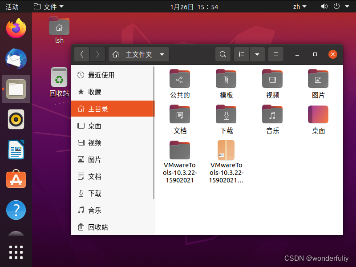The height and width of the screenshot is (267, 356).
Task: Open the zh input source menu
Action: point(299,7)
